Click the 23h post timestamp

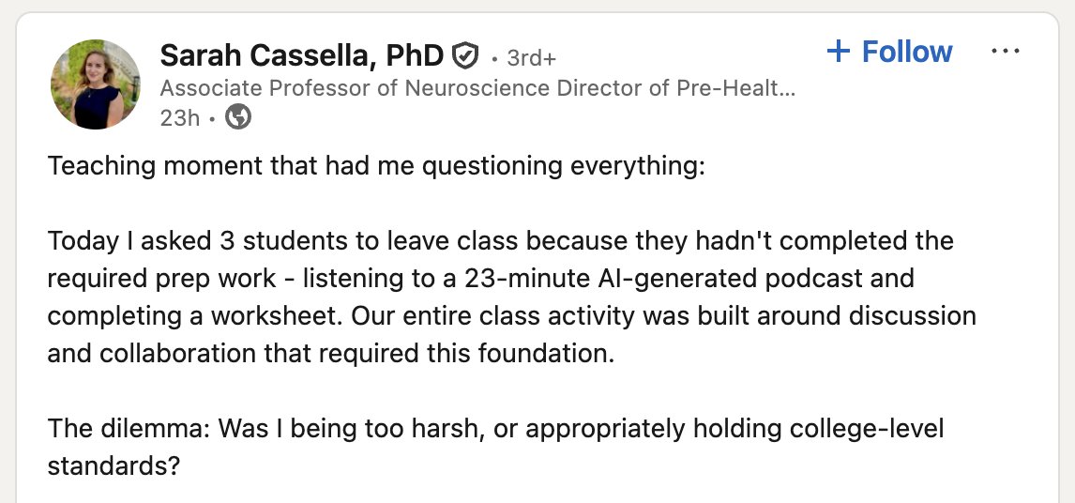pyautogui.click(x=179, y=118)
